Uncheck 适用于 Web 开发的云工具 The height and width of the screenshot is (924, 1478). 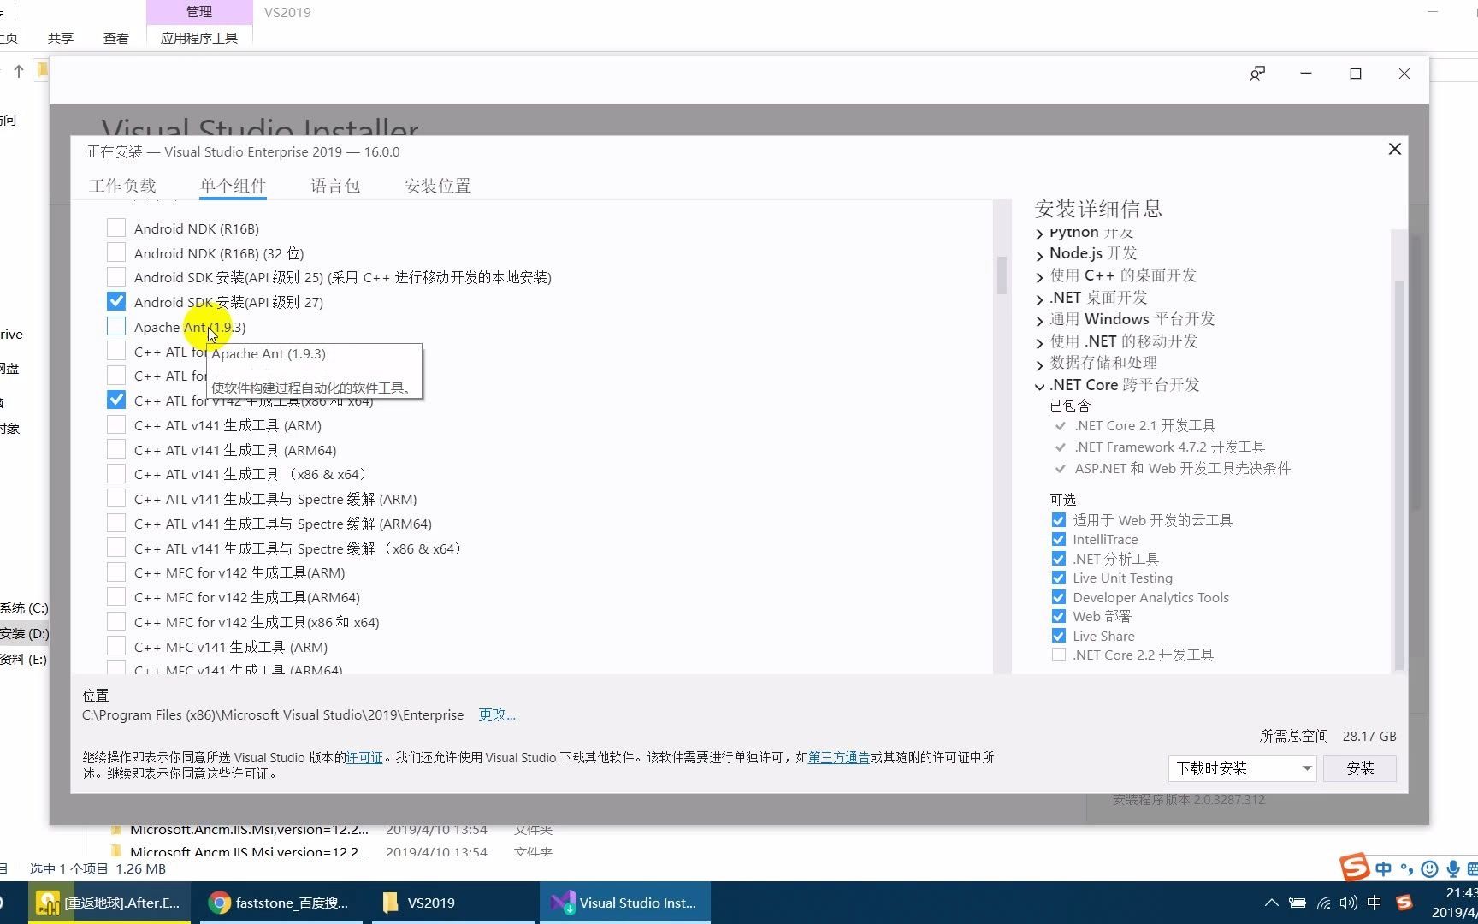[1058, 520]
